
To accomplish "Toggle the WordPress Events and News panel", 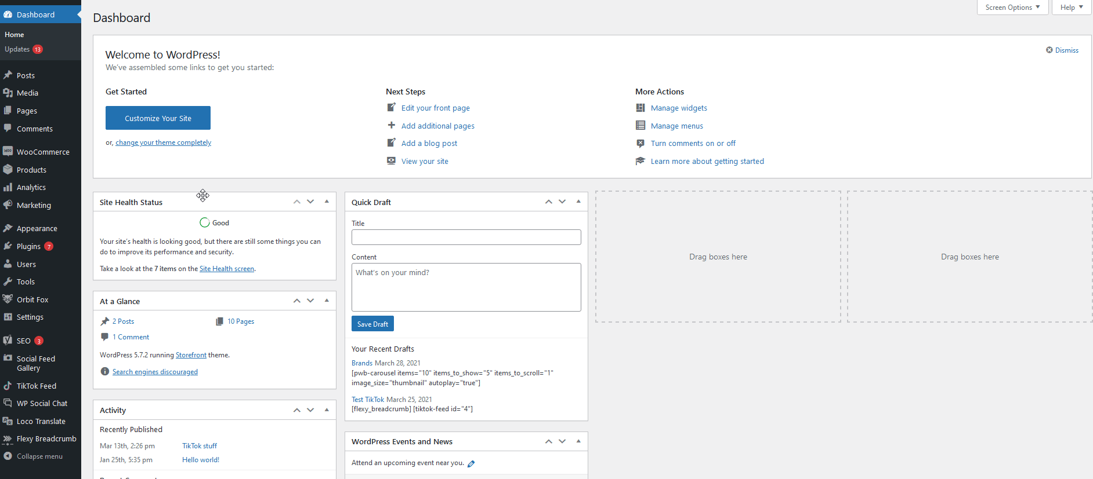I will (578, 441).
